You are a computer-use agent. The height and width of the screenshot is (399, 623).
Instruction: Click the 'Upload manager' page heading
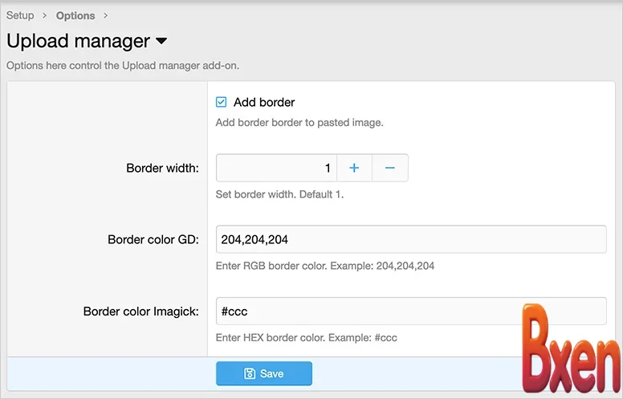pos(78,40)
